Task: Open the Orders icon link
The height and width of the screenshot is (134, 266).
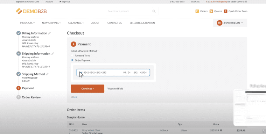Action: click(197, 11)
